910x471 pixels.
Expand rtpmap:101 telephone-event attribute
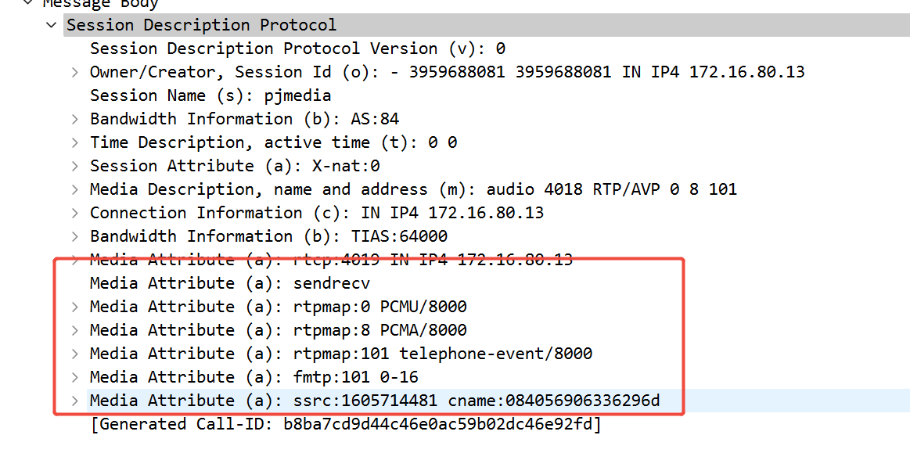pyautogui.click(x=75, y=354)
